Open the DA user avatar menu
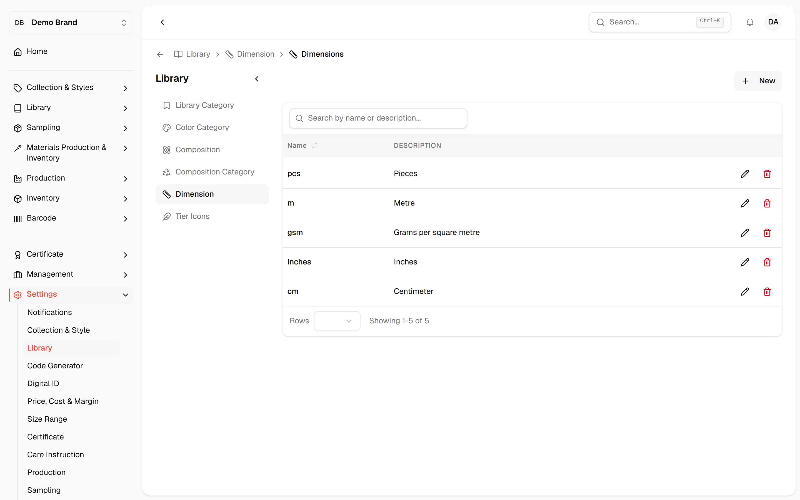 [773, 22]
